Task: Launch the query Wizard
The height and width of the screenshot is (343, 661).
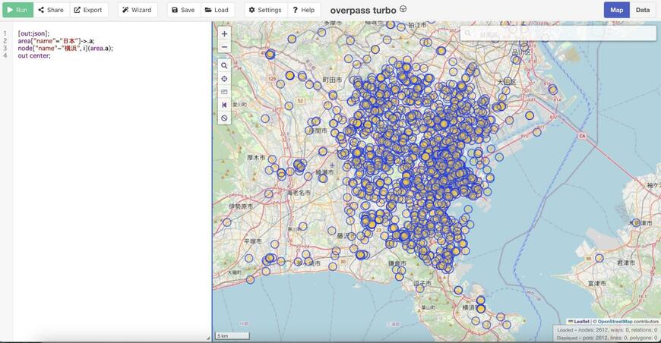Action: (x=138, y=10)
